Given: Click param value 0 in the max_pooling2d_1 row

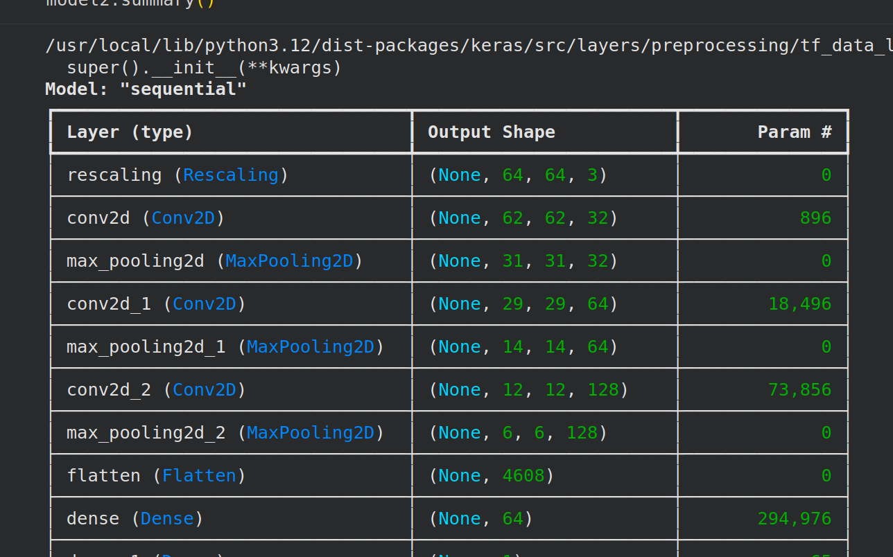Looking at the screenshot, I should pyautogui.click(x=826, y=347).
